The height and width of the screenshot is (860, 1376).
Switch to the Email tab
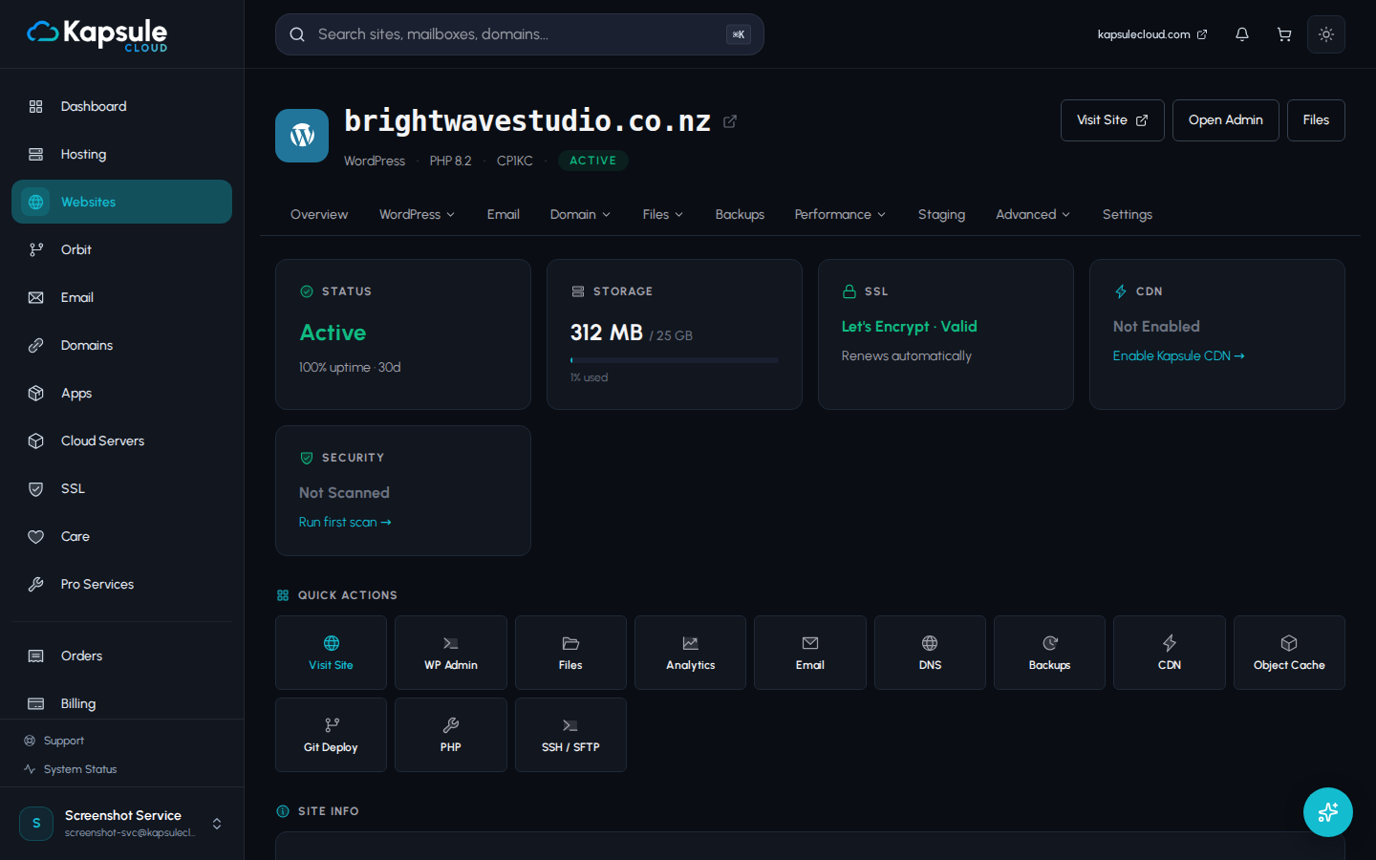coord(504,214)
